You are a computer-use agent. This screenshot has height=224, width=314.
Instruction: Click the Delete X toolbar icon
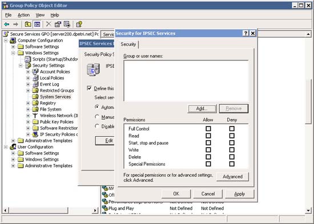pos(49,24)
